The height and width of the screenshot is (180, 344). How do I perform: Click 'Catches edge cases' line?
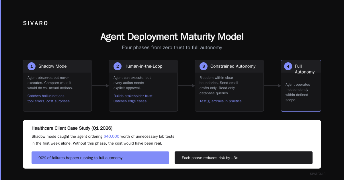coord(130,101)
